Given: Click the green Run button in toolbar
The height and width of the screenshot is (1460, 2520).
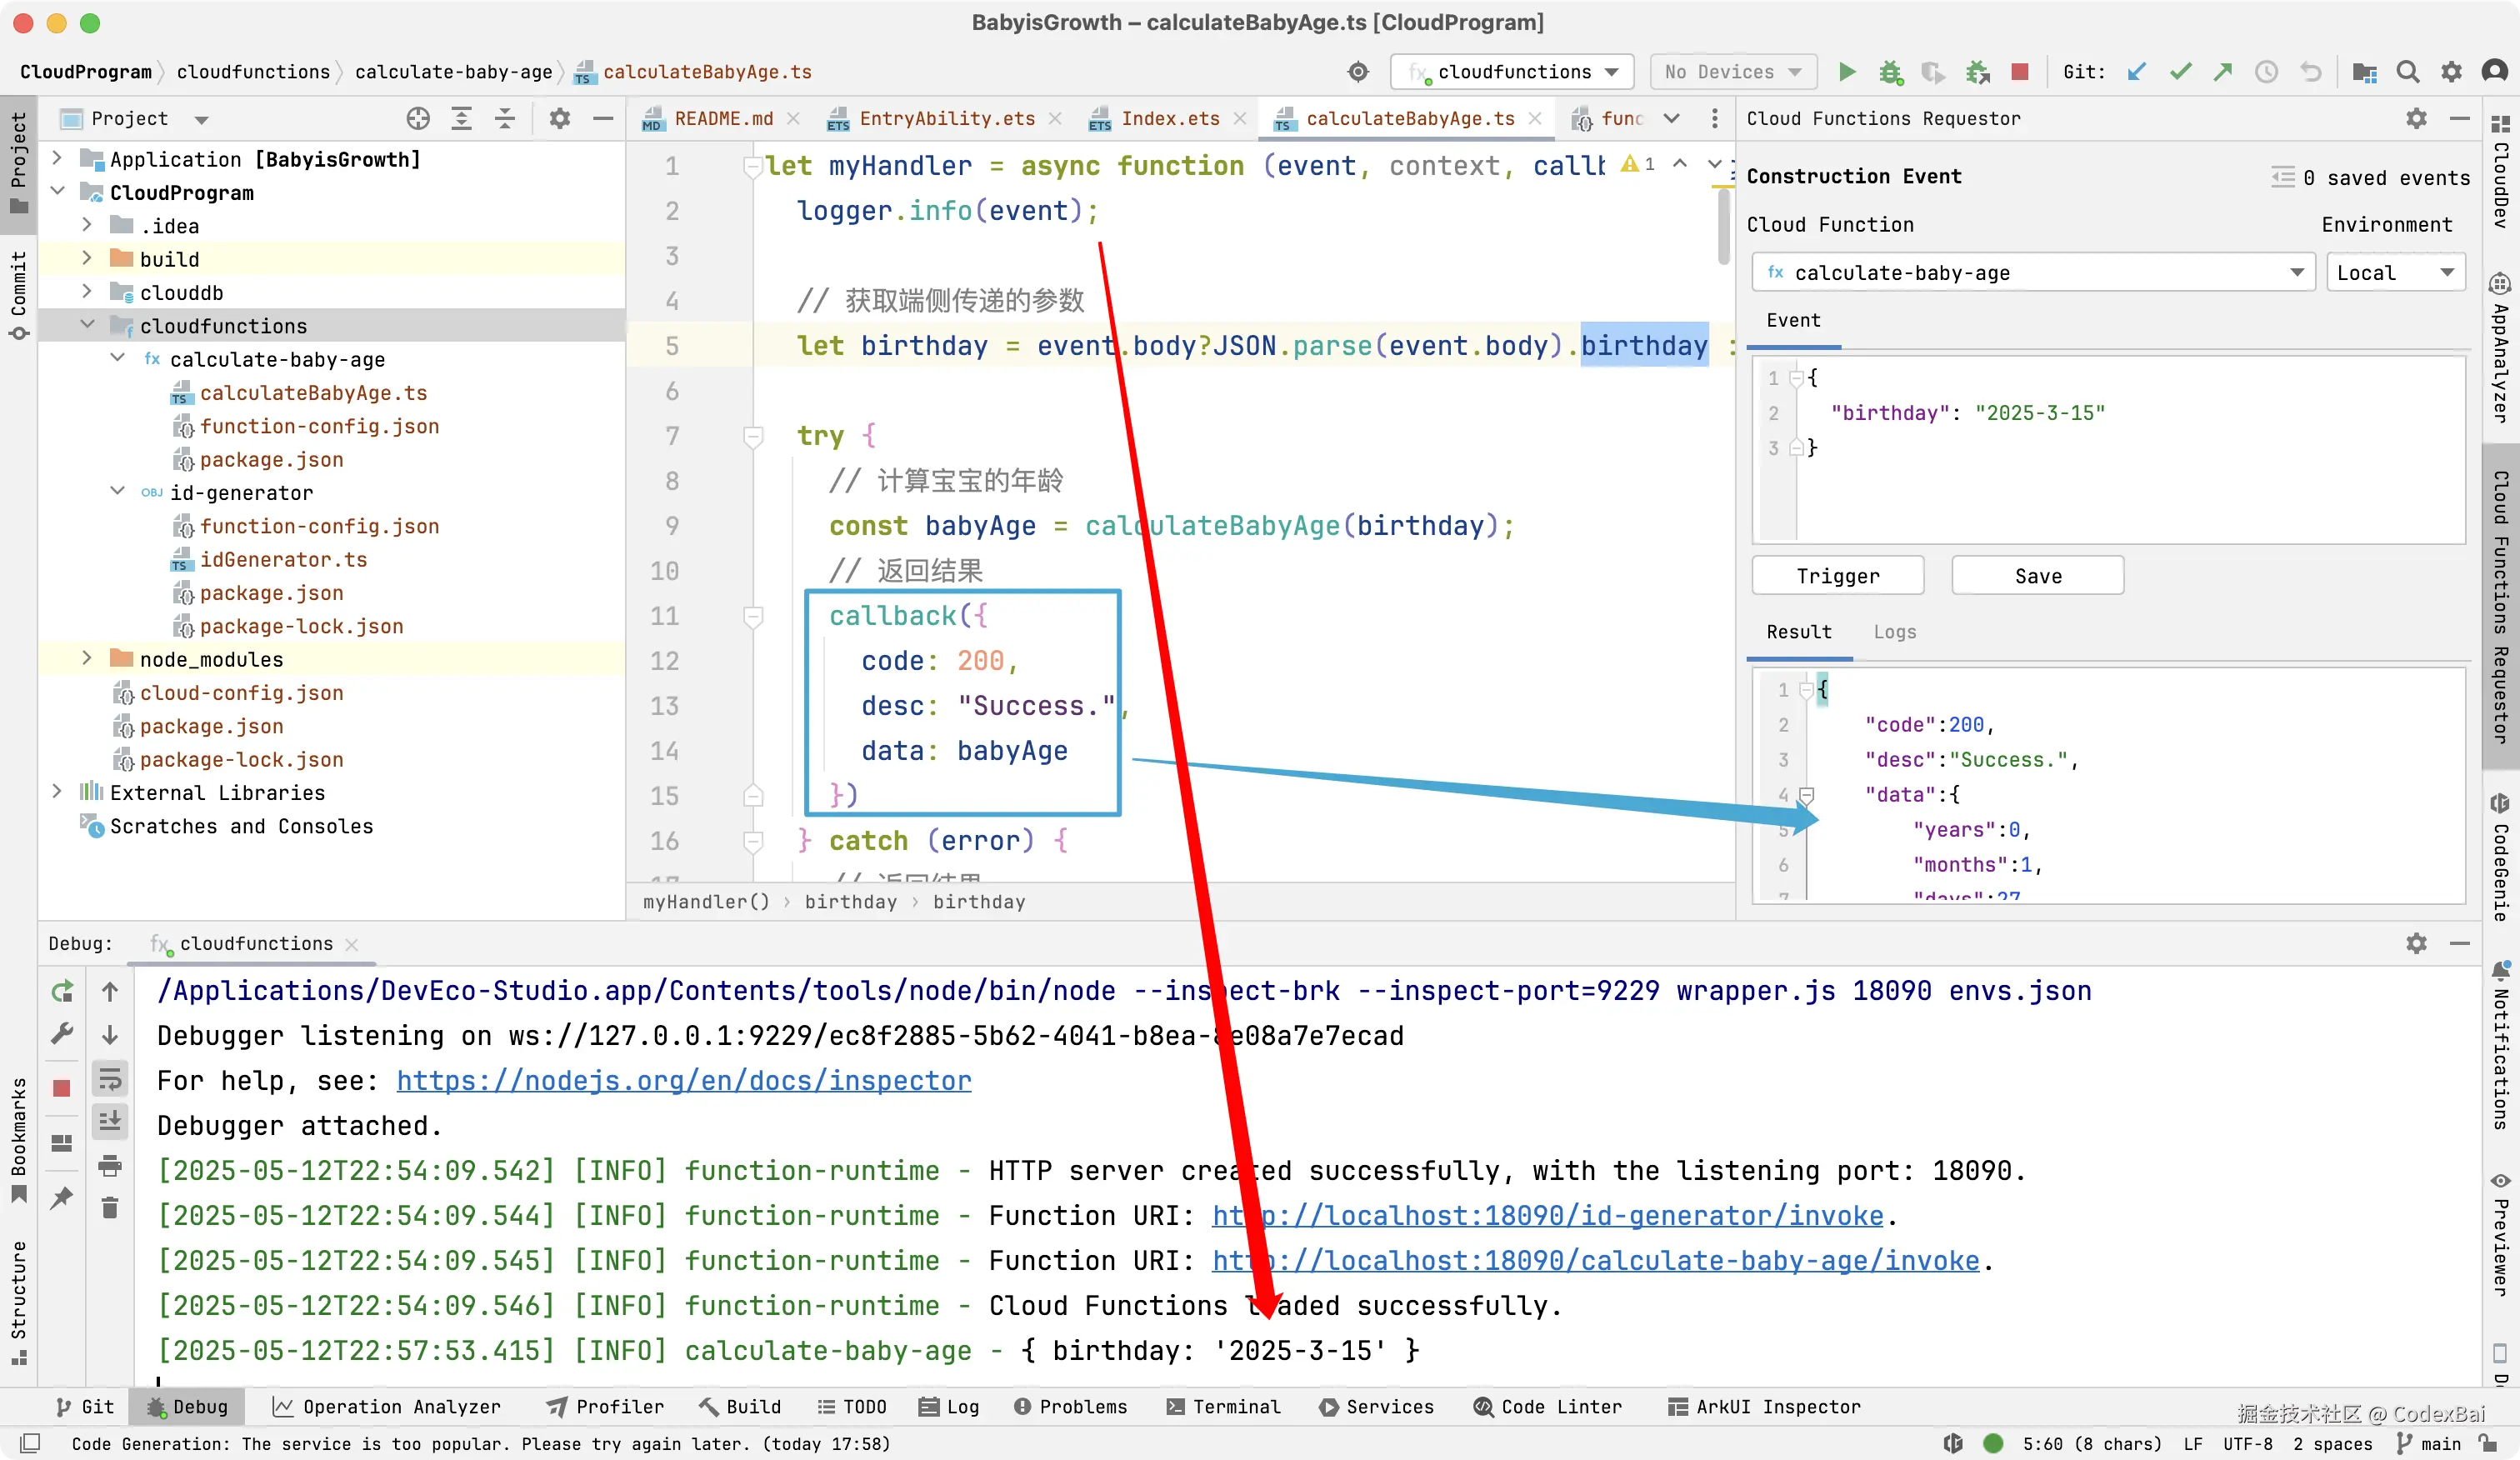Looking at the screenshot, I should click(x=1846, y=72).
